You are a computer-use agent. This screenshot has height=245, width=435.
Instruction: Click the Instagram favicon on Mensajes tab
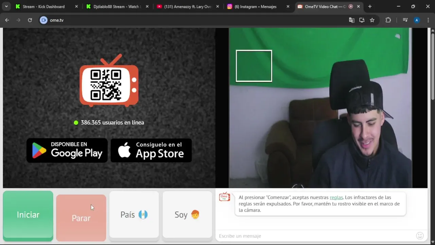[230, 6]
